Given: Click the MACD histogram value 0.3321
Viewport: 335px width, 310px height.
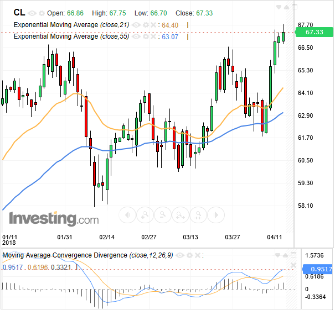Looking at the screenshot, I should tap(61, 267).
